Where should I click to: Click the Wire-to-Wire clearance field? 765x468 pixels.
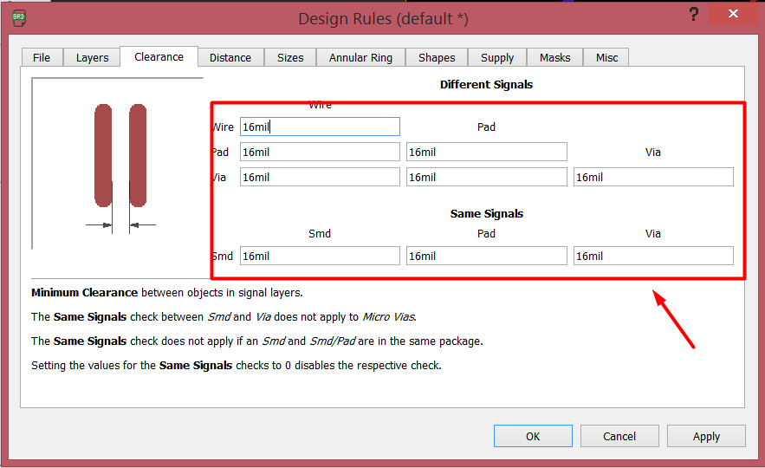[320, 127]
